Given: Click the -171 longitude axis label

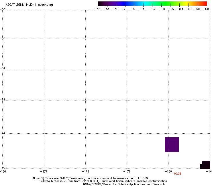Looking at the screenshot, I should point(127,171).
